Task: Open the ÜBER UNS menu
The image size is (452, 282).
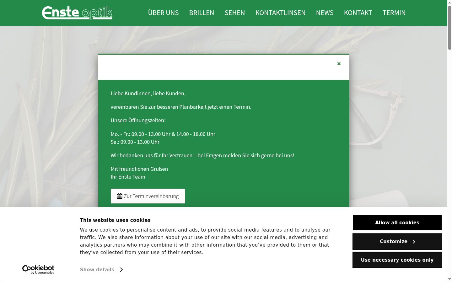Action: coord(163,13)
